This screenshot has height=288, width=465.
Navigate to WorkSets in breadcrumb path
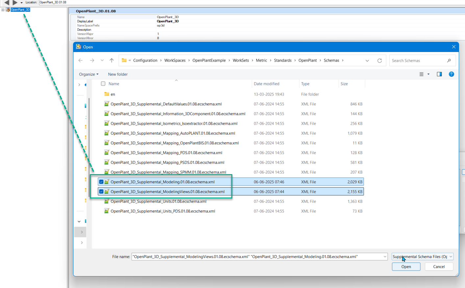pyautogui.click(x=241, y=61)
